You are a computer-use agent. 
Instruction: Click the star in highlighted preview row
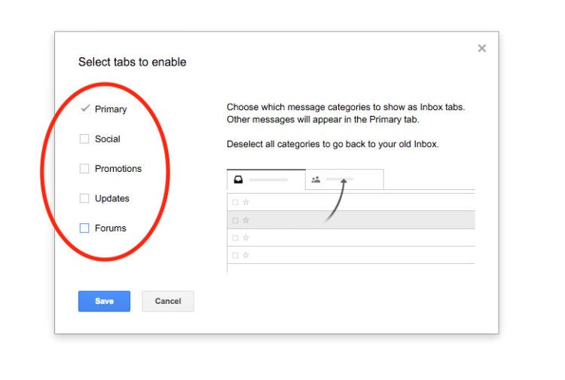pyautogui.click(x=246, y=220)
